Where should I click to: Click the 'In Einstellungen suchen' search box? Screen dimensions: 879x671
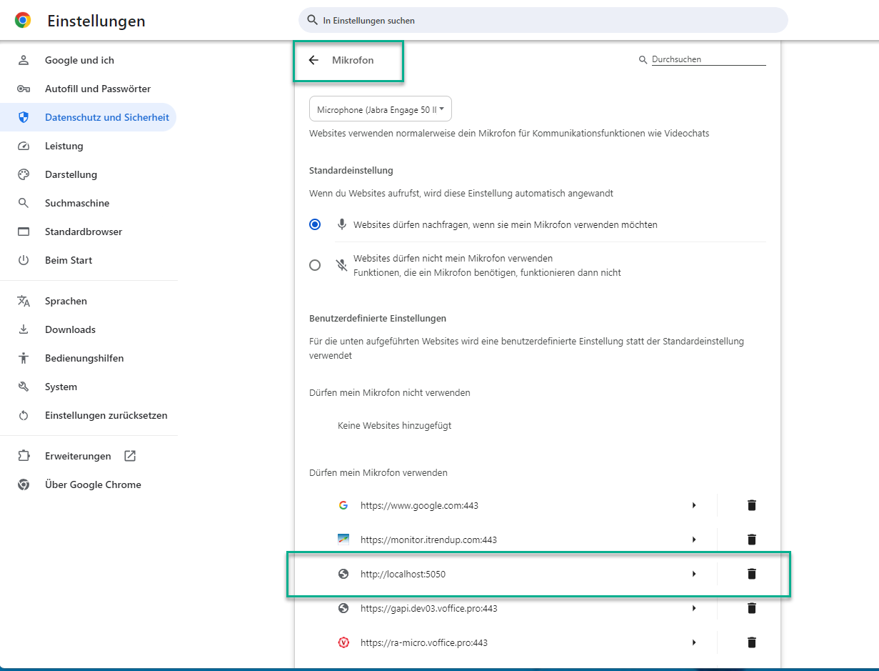tap(543, 21)
